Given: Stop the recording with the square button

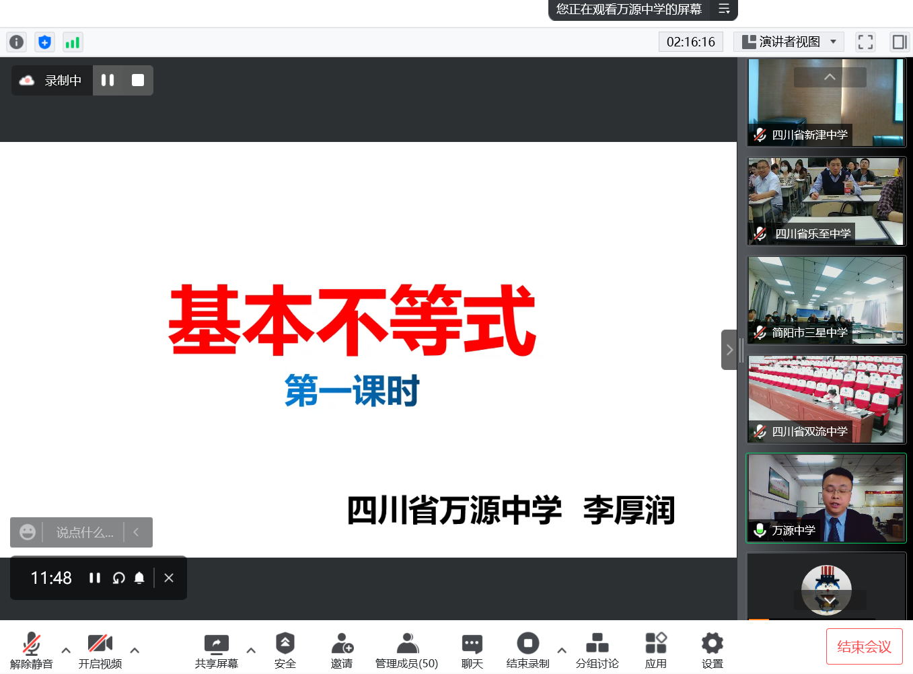Looking at the screenshot, I should point(138,80).
